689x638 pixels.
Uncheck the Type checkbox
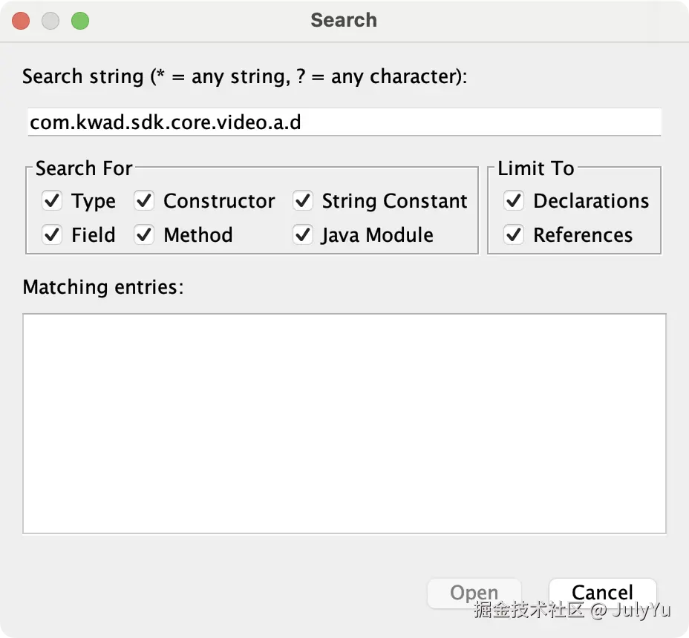[52, 201]
